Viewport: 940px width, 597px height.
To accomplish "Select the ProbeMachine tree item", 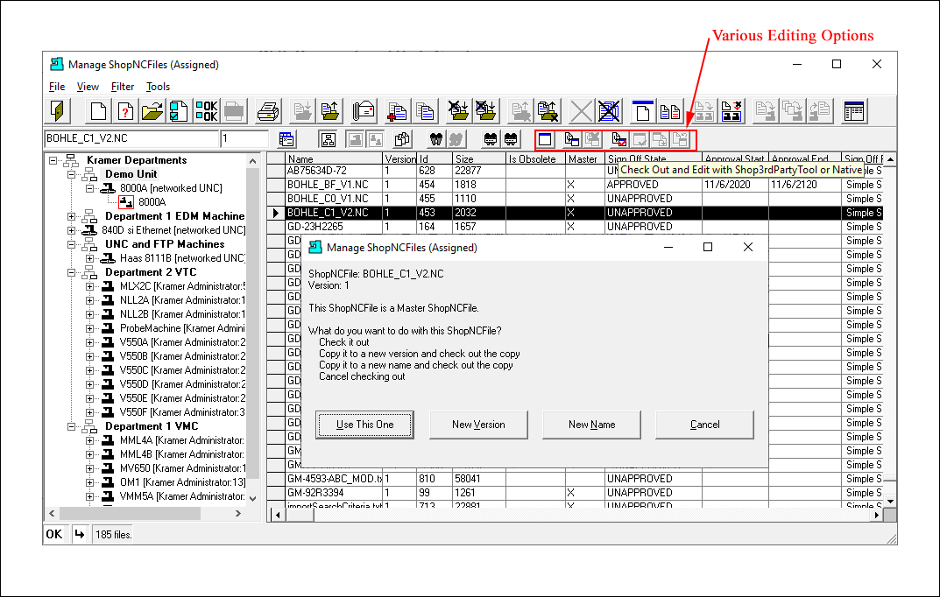I will tap(181, 328).
